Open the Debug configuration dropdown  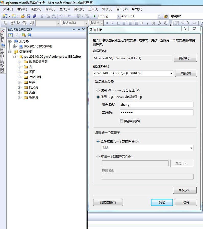click(x=118, y=16)
